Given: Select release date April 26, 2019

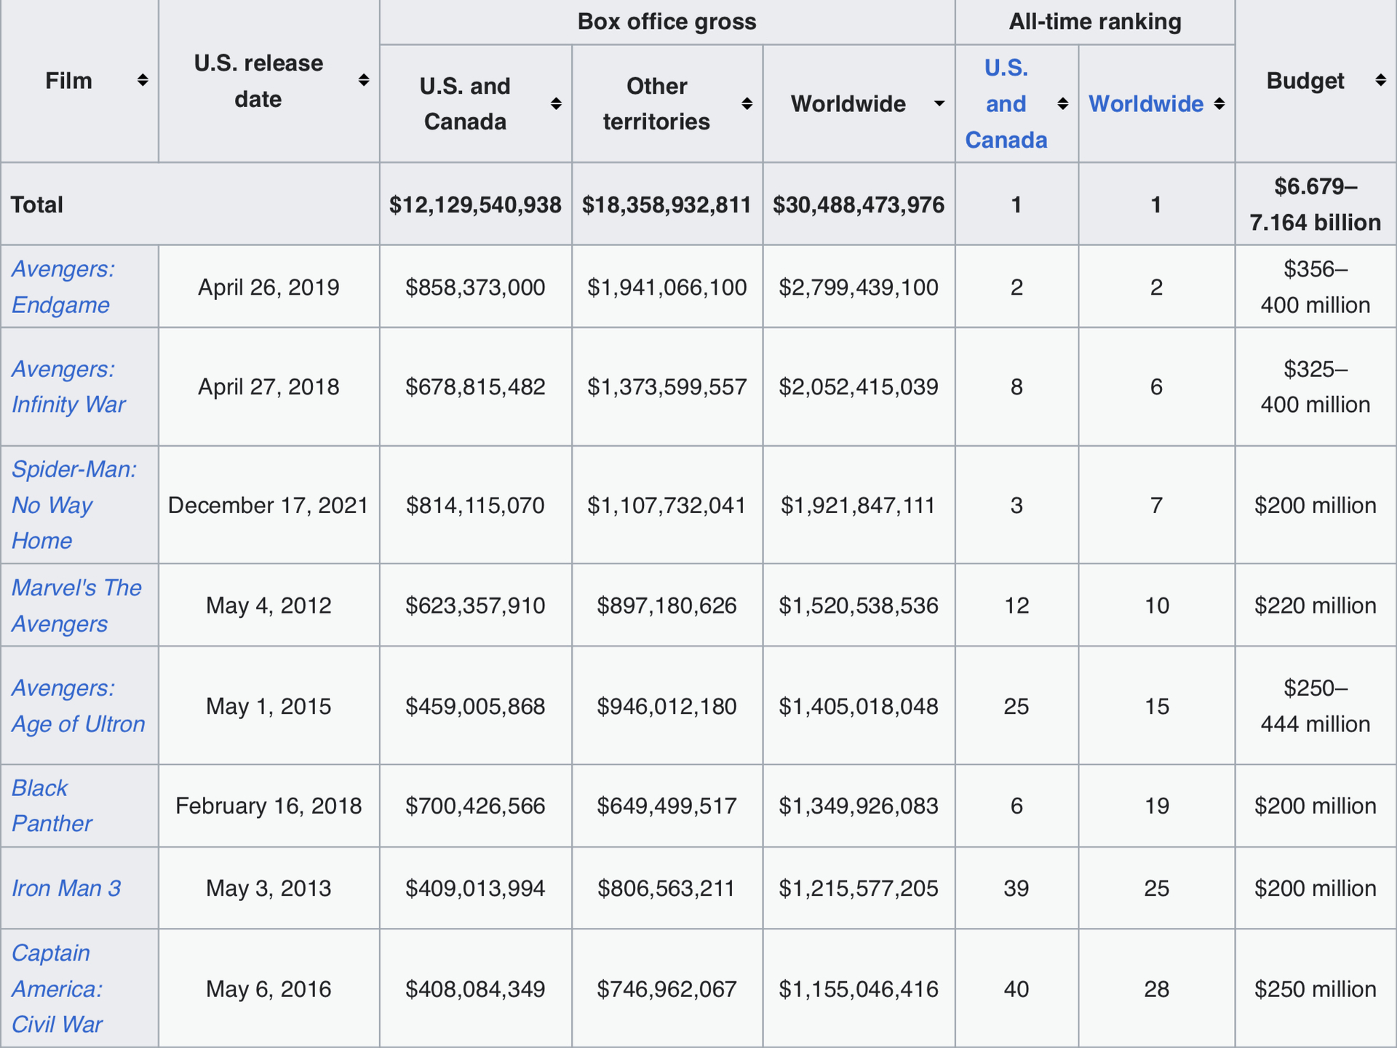Looking at the screenshot, I should pos(268,287).
